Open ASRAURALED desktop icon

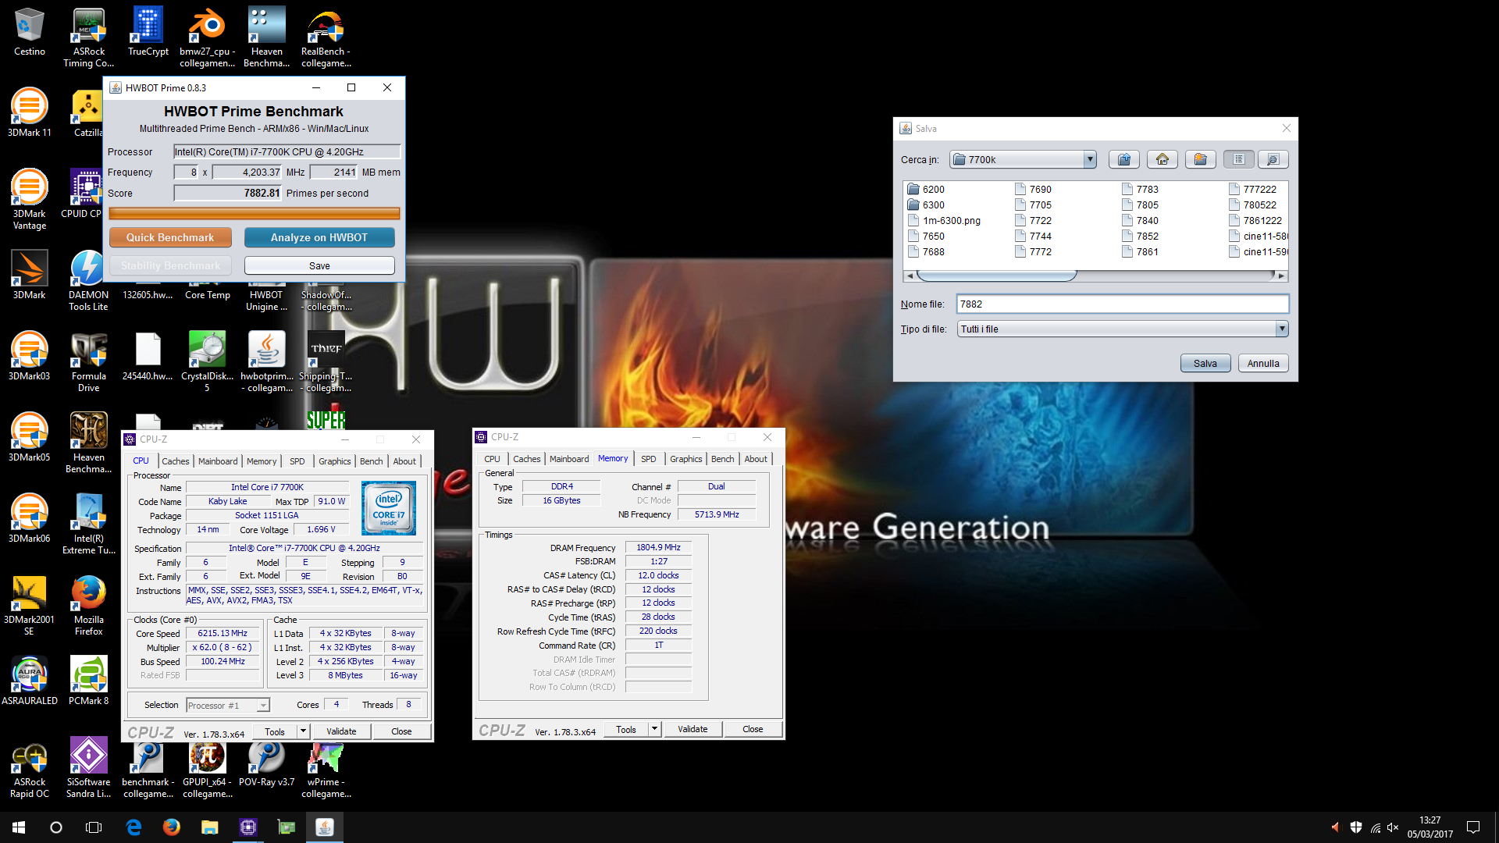click(x=30, y=681)
